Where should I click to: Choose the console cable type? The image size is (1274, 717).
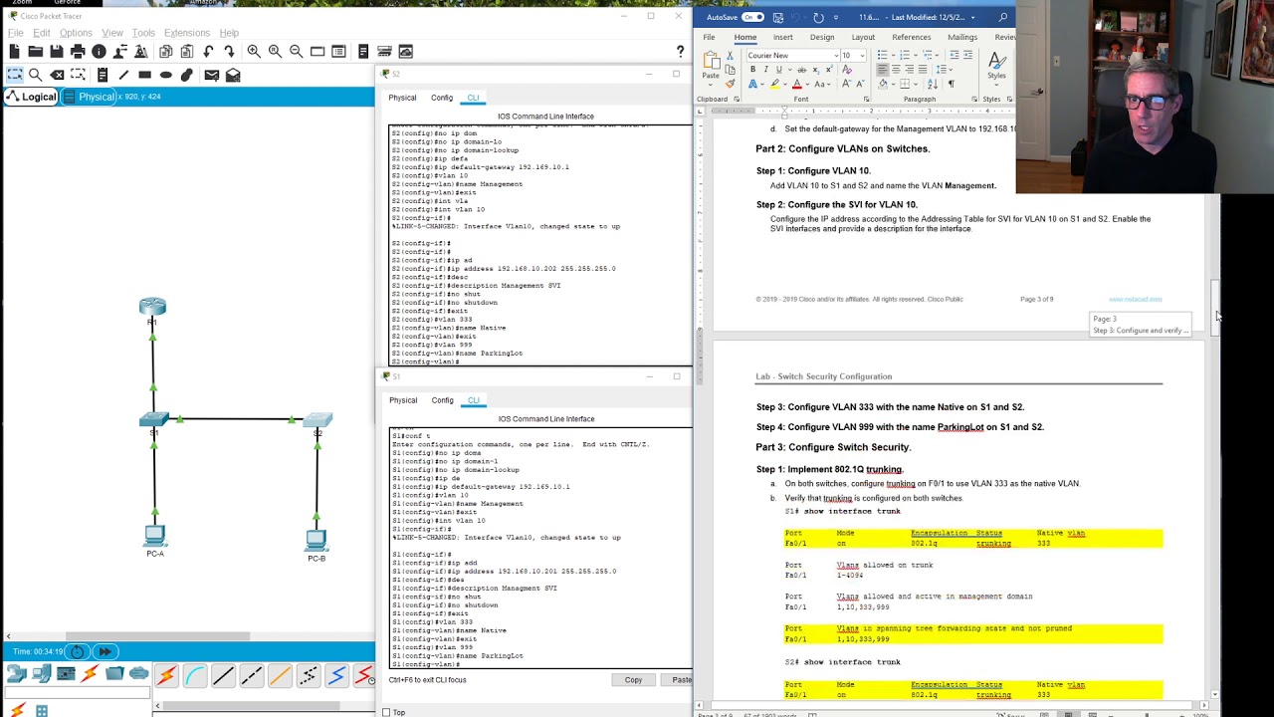[x=195, y=676]
